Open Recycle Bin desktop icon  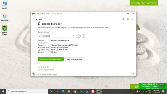(4, 17)
